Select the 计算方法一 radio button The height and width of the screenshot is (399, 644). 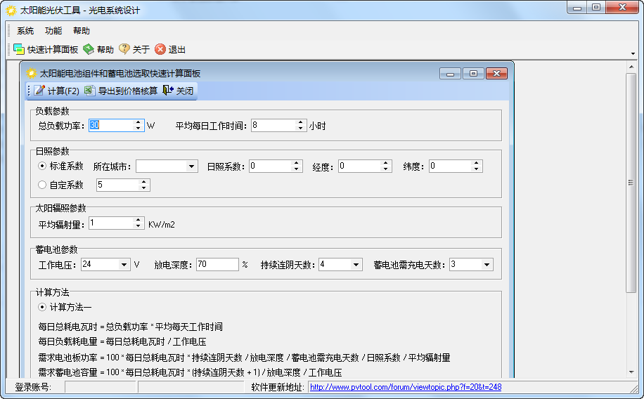[42, 307]
